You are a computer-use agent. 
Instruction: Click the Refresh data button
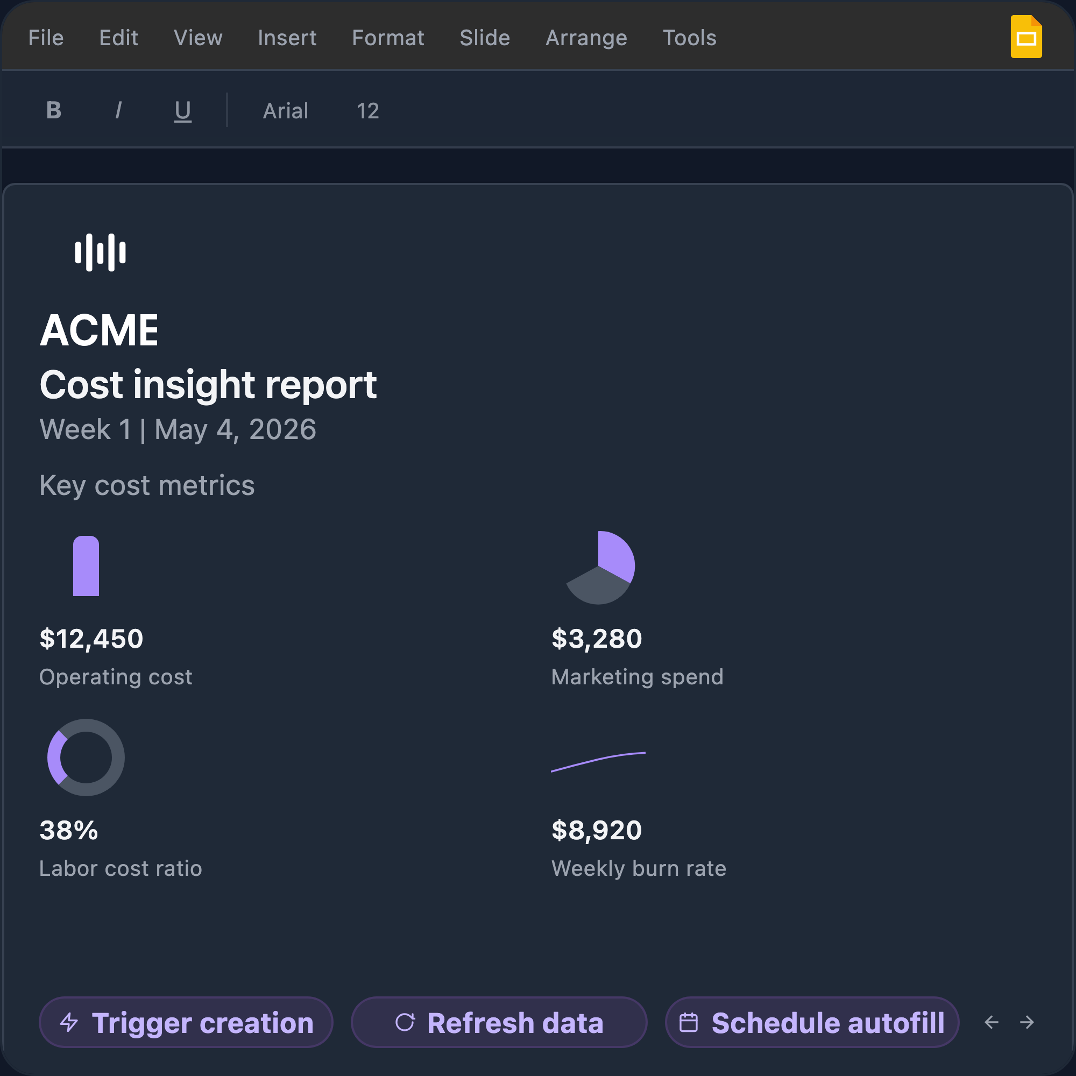(499, 1022)
